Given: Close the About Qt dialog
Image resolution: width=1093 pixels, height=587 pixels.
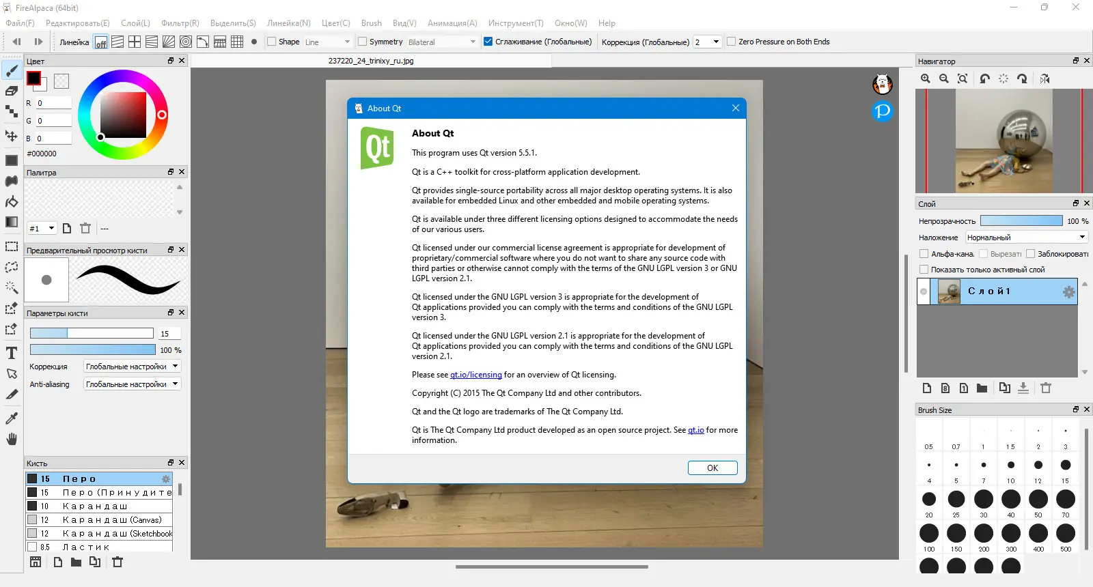Looking at the screenshot, I should [736, 108].
